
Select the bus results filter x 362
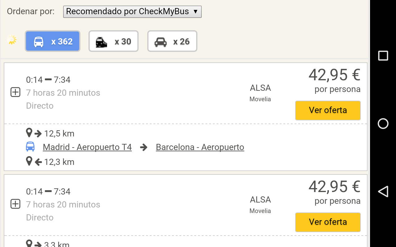pos(53,41)
